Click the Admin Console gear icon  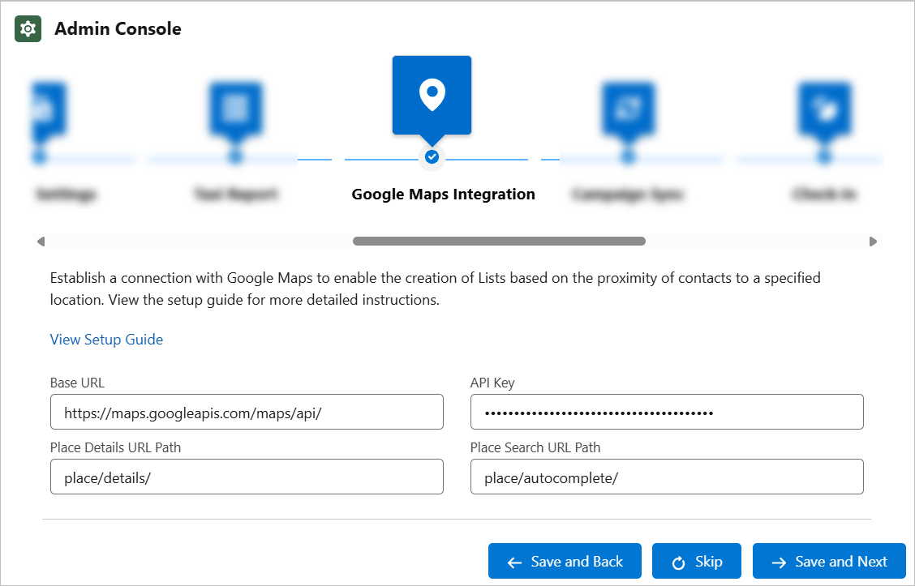28,29
